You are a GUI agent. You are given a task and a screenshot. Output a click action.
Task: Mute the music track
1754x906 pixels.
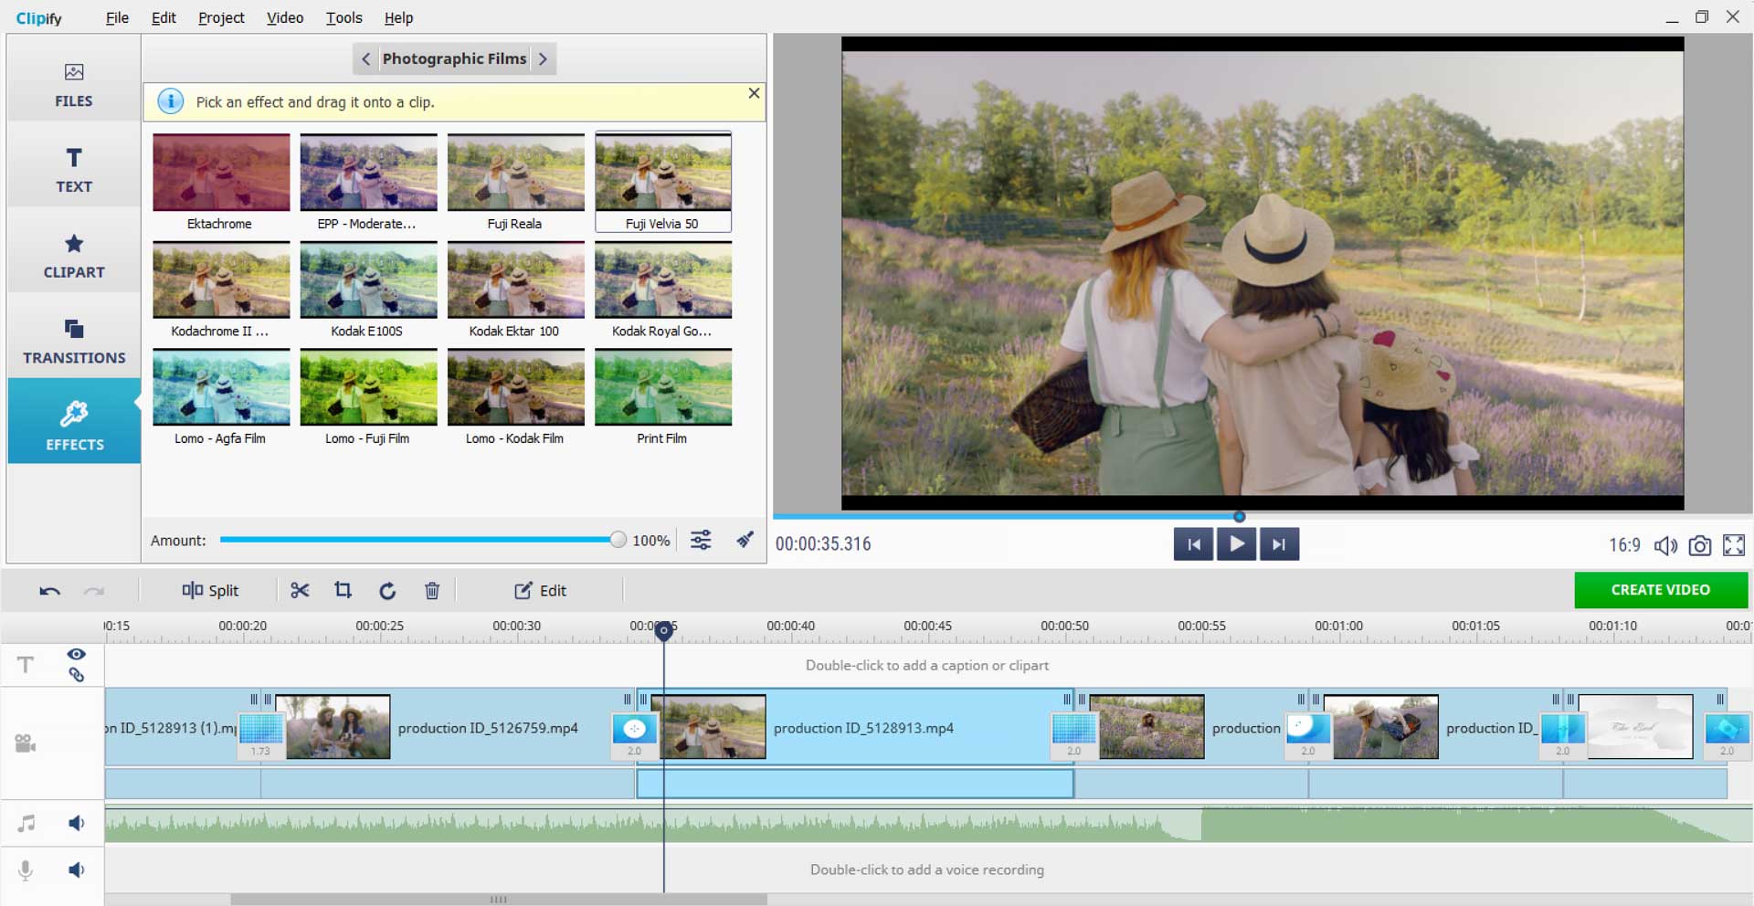point(77,823)
